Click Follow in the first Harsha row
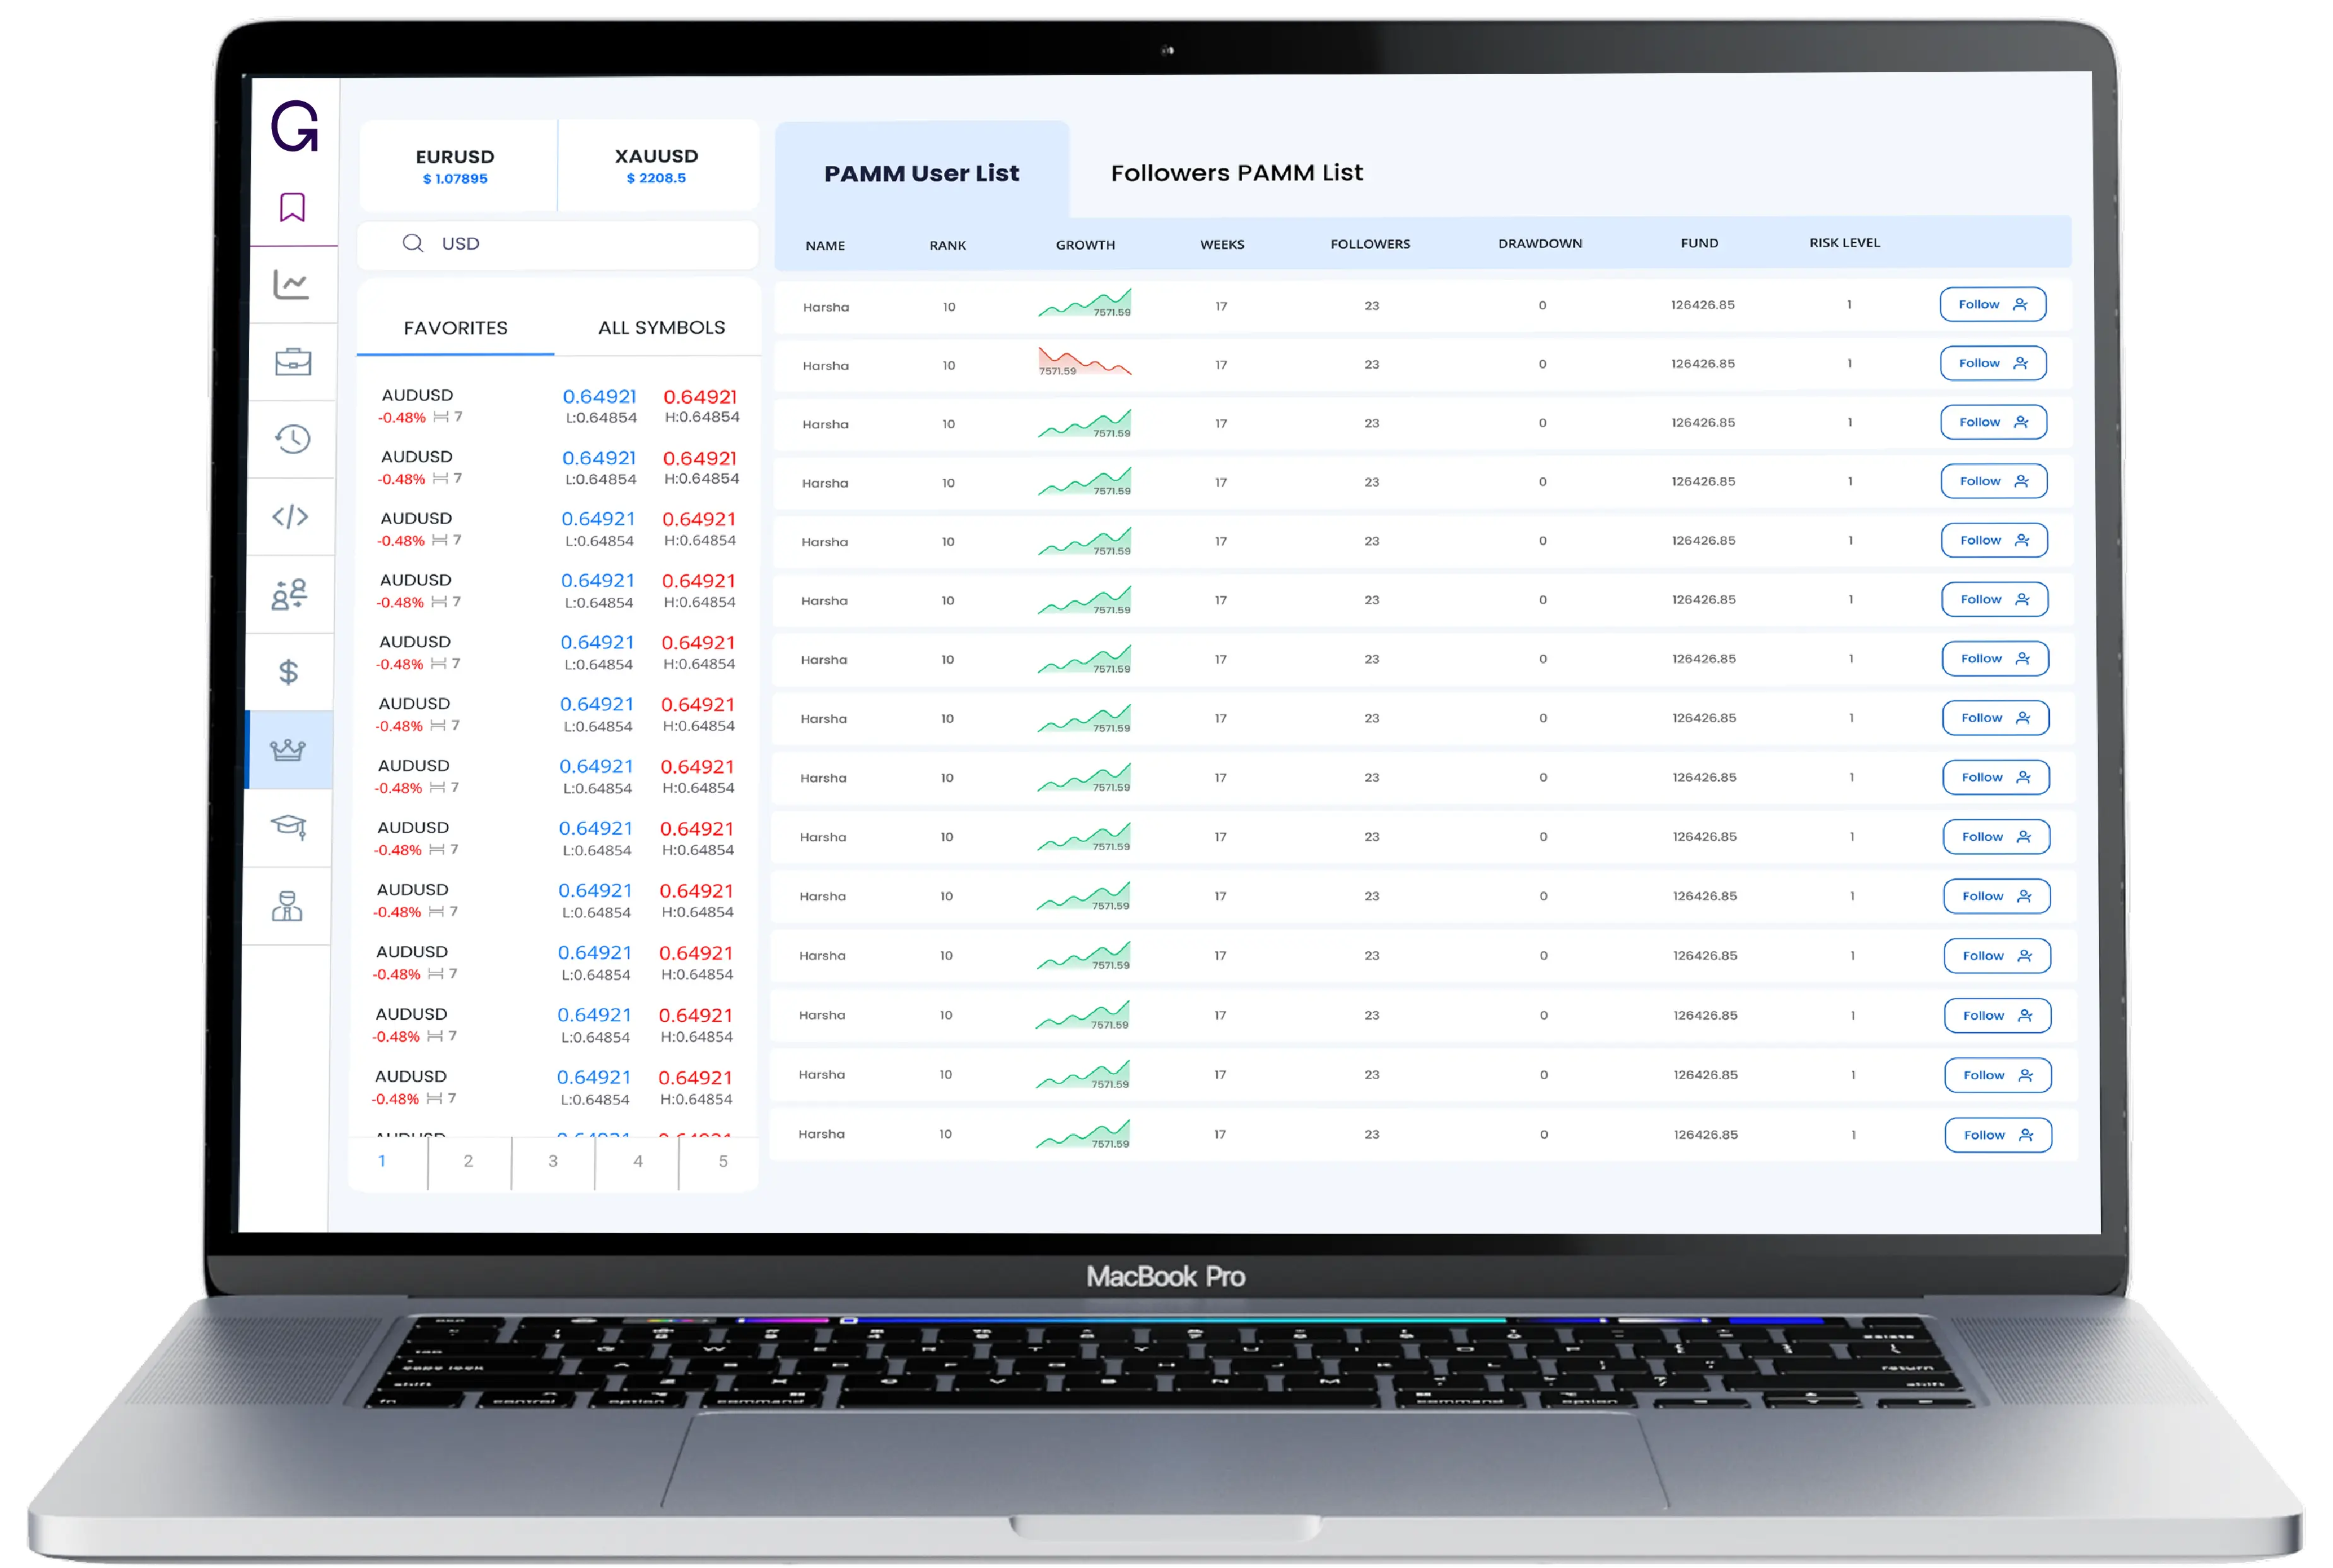Screen dimensions: 2333x1568 (x=1992, y=305)
